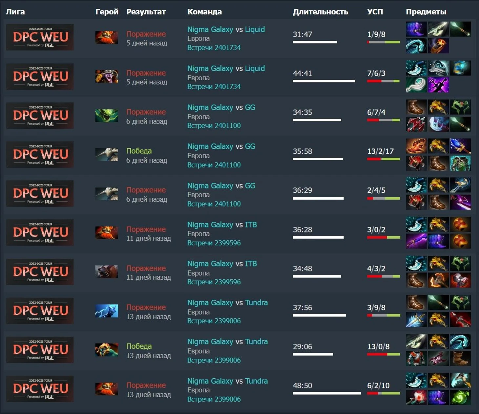Sort by the Длительность column header
This screenshot has width=479, height=414.
(x=321, y=12)
